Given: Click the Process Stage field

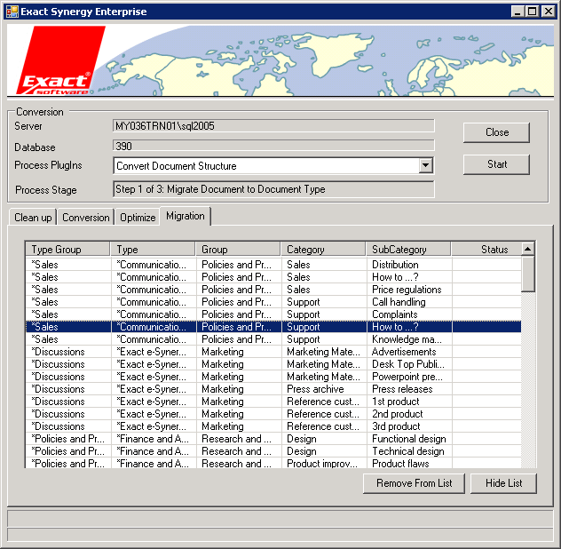Looking at the screenshot, I should [273, 189].
